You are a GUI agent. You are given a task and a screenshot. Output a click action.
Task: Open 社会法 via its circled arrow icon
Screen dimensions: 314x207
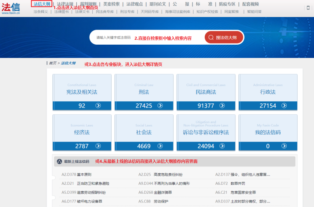click(x=160, y=146)
